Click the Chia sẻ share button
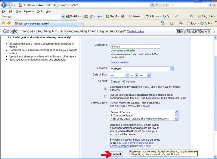Screen dimensions: 217x159 point(112,16)
